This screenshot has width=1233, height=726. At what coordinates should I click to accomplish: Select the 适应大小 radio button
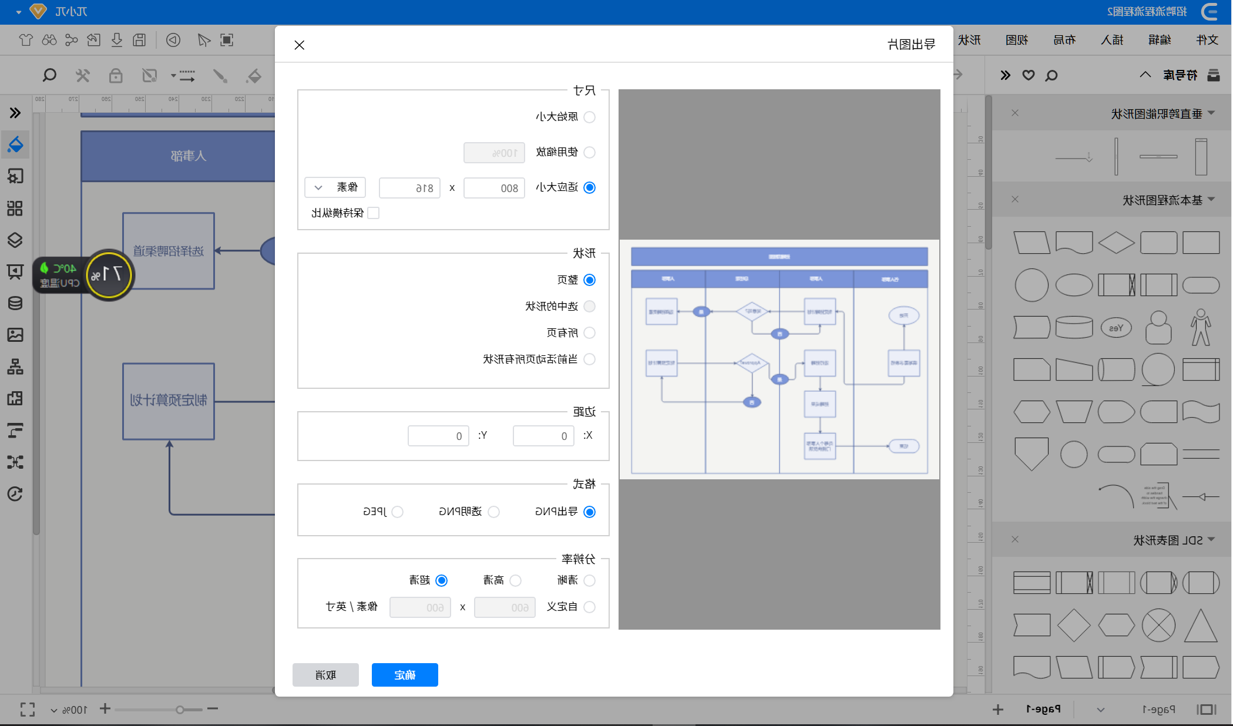point(589,187)
